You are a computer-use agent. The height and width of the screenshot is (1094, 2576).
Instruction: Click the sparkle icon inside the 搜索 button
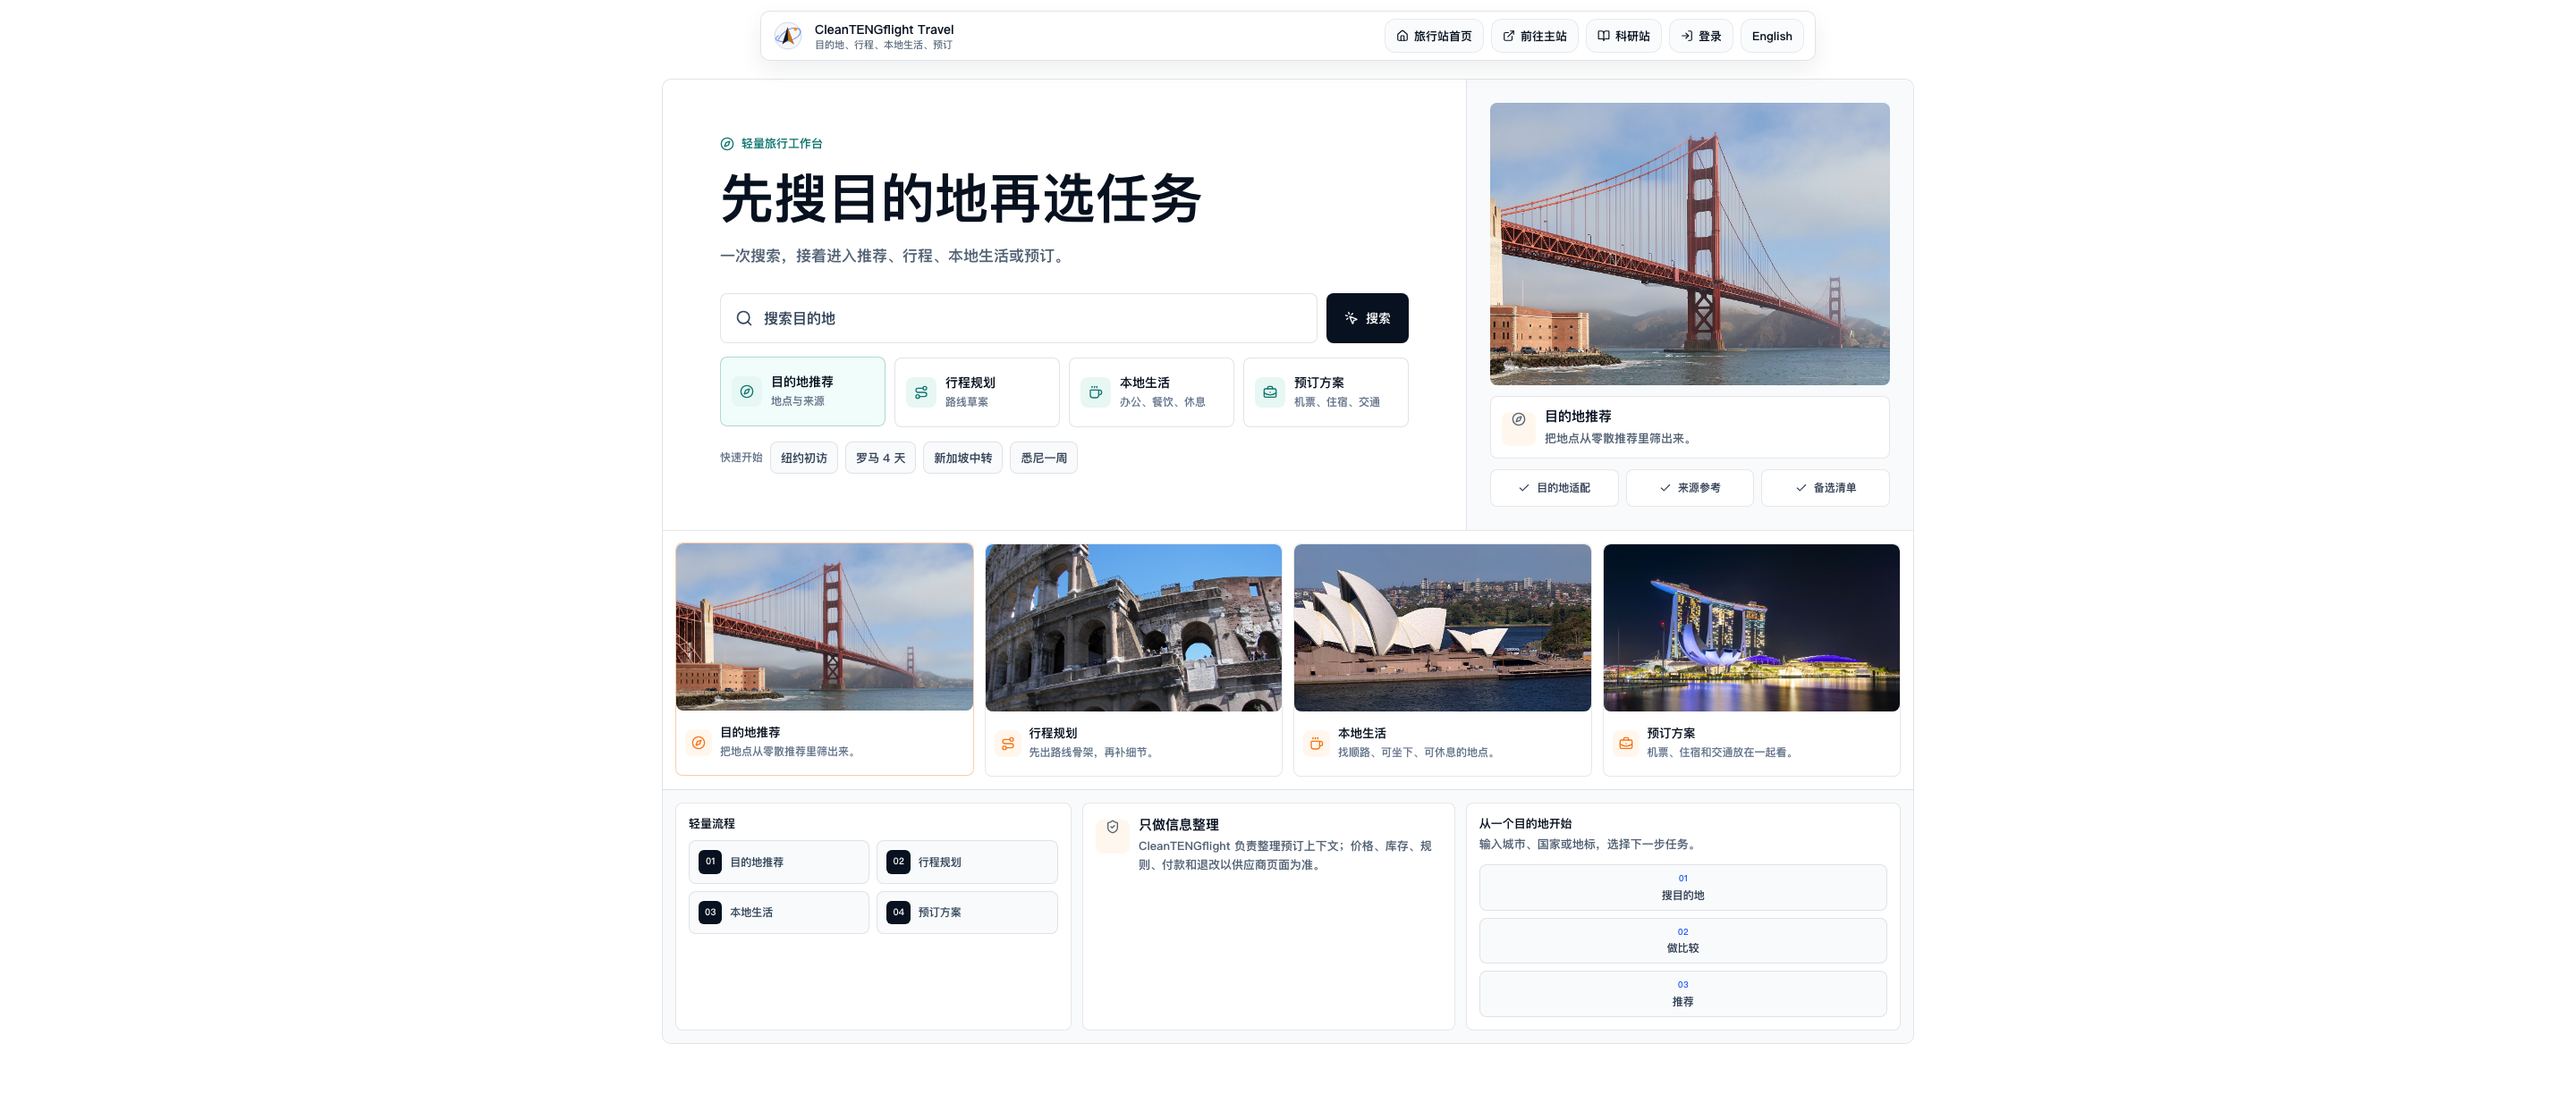click(1351, 317)
